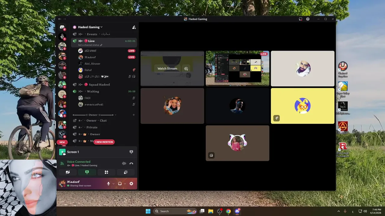This screenshot has width=385, height=216.
Task: Open the crown Owner voice channel
Action: 104,134
